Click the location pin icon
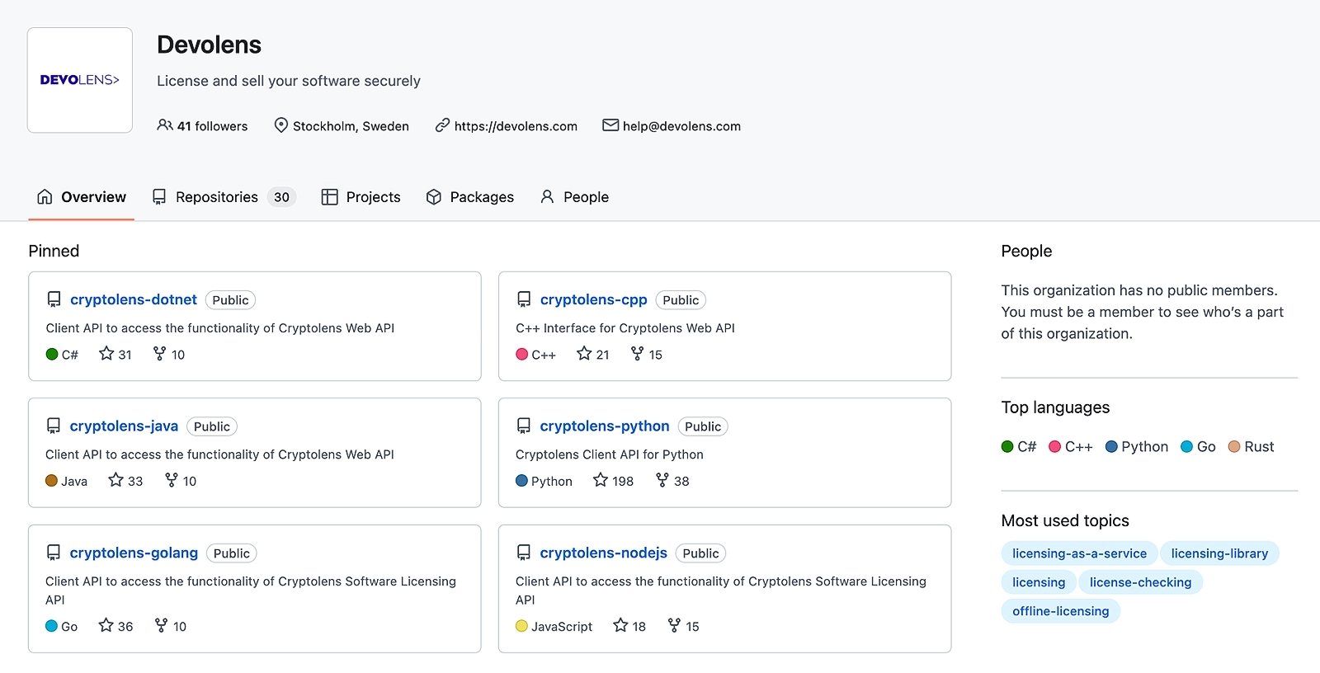This screenshot has height=673, width=1320. point(281,125)
